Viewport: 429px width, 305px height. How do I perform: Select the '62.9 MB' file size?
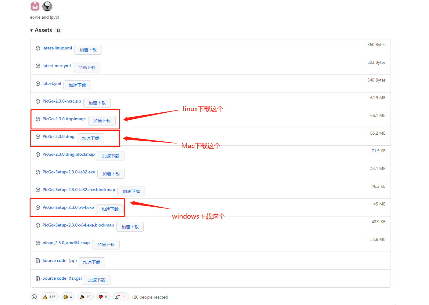[x=378, y=98]
